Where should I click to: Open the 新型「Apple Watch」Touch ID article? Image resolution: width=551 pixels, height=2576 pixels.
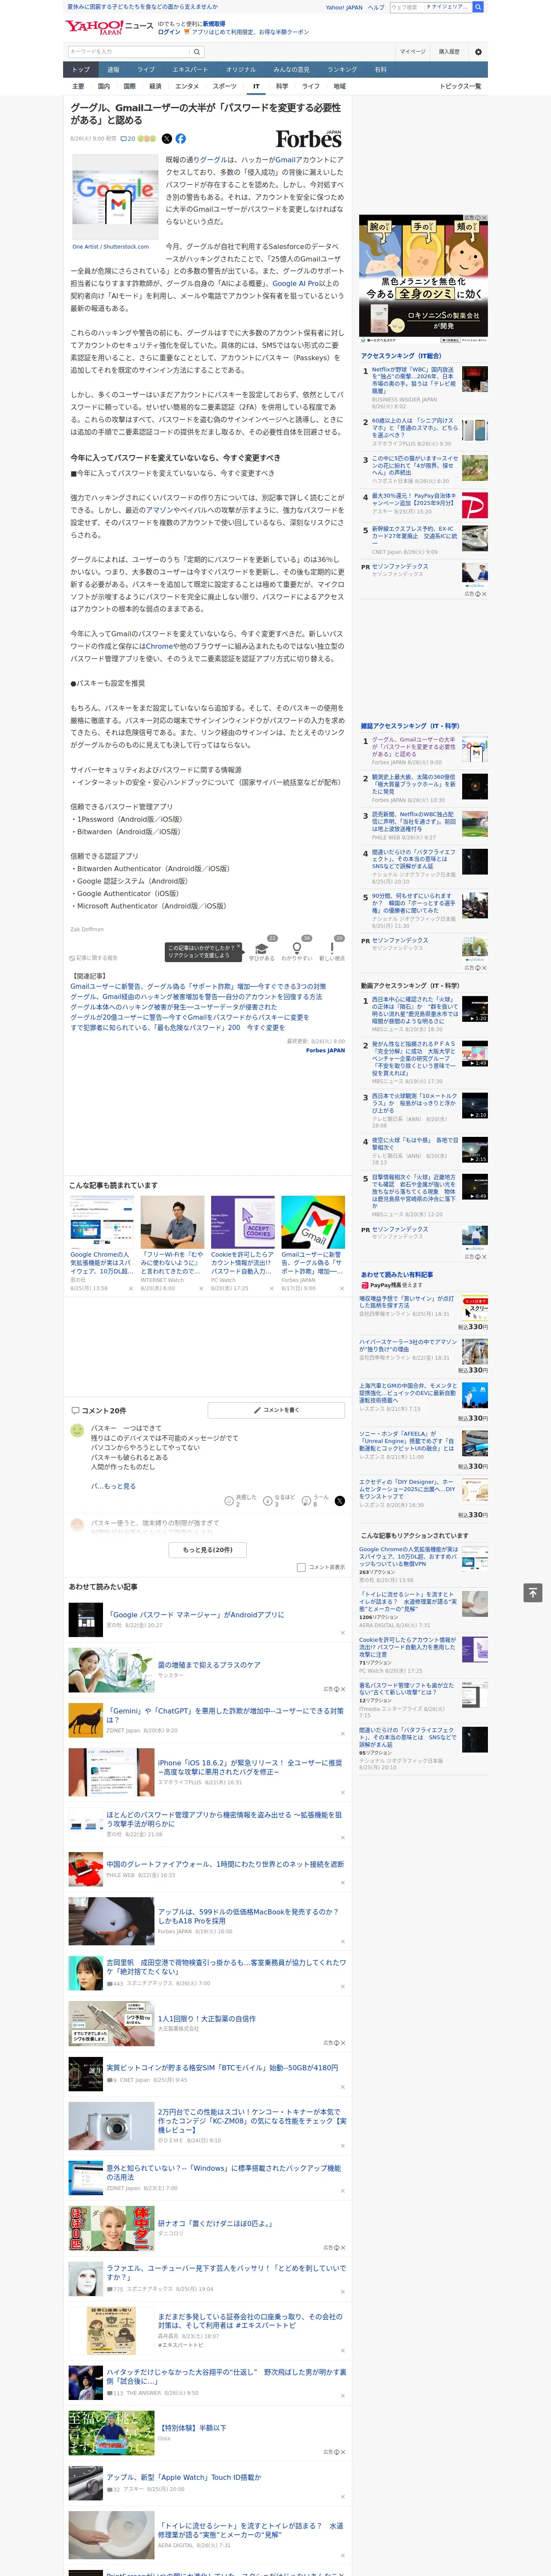184,2477
